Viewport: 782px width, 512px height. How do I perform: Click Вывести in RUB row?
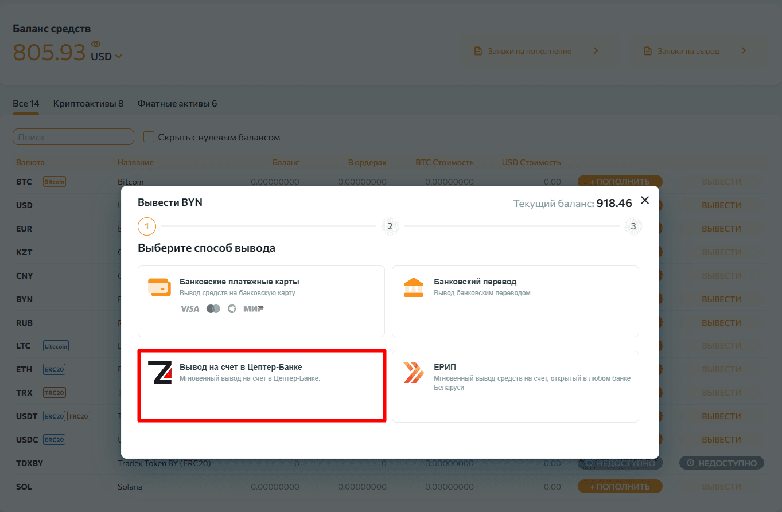pyautogui.click(x=722, y=323)
